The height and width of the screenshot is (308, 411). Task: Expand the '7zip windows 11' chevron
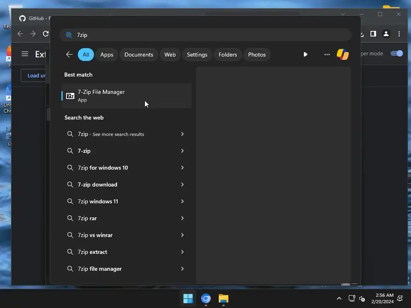click(x=182, y=201)
